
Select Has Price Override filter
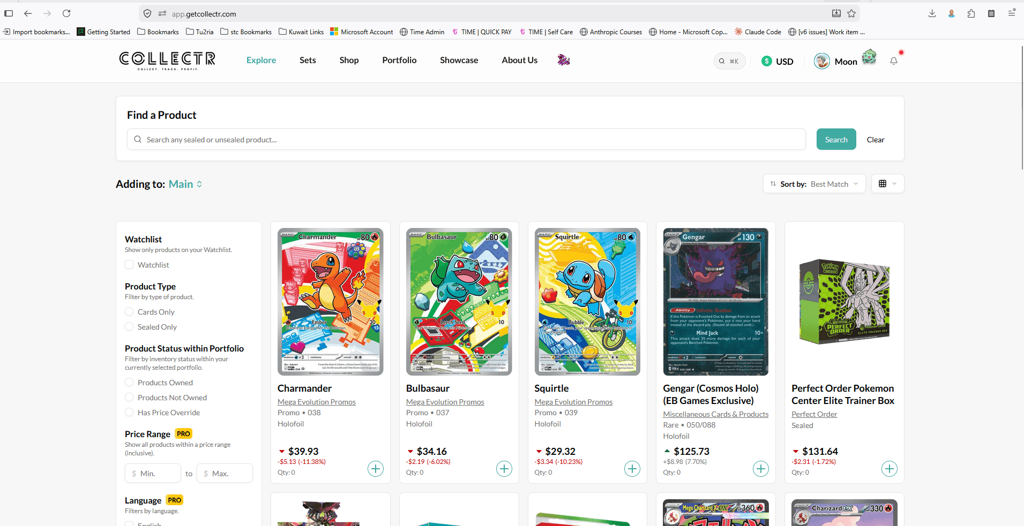point(129,412)
